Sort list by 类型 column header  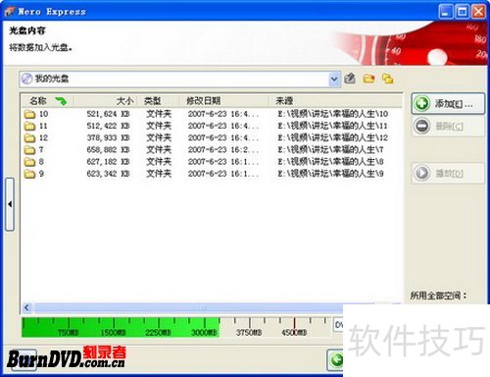158,101
